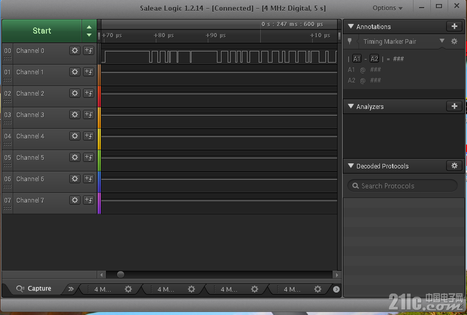Screen dimensions: 467x315
Task: Click the Search Protocols field
Action: 402,186
